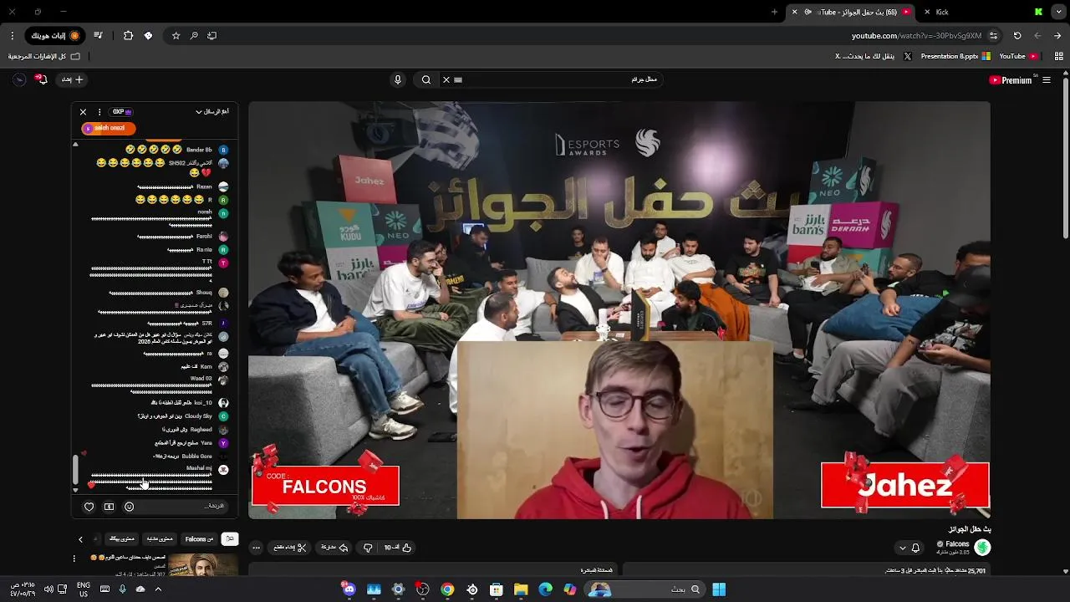Send a heart reaction in live chat

click(89, 506)
